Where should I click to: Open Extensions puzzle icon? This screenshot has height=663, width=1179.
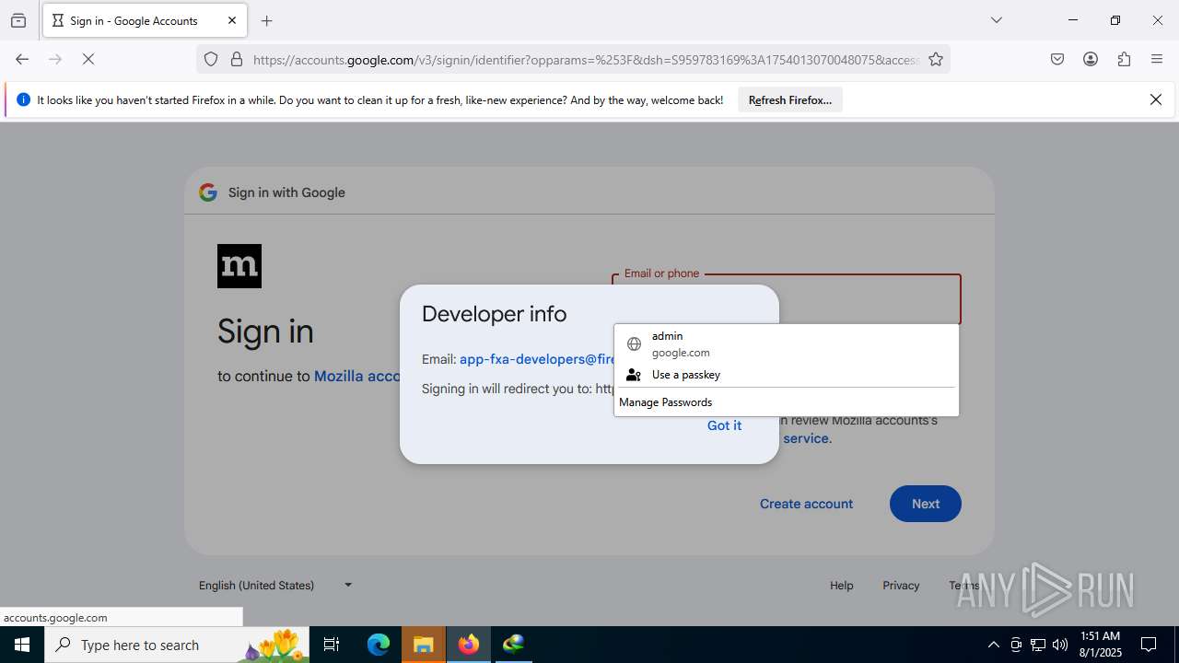(1124, 59)
